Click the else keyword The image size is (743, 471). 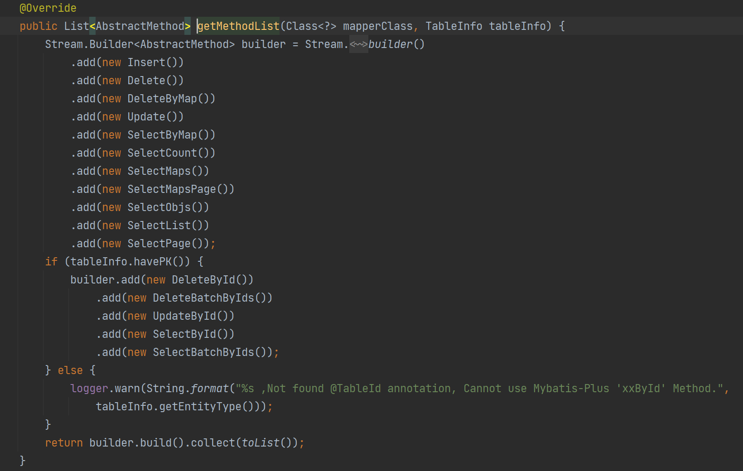tap(70, 370)
